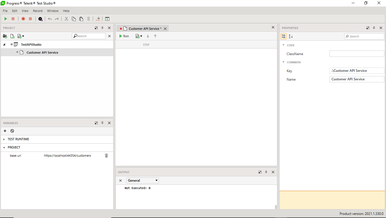Image resolution: width=386 pixels, height=218 pixels.
Task: Close the test editor pane
Action: 273,28
